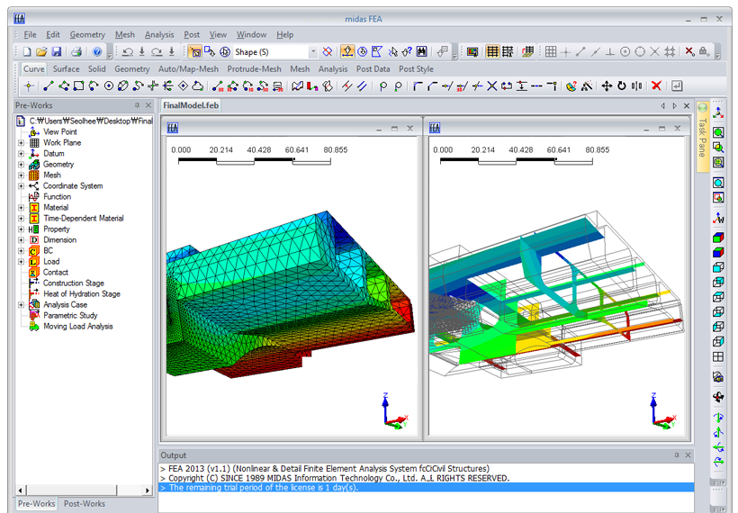This screenshot has height=513, width=738.
Task: Expand the Work Plane tree node
Action: pos(21,142)
